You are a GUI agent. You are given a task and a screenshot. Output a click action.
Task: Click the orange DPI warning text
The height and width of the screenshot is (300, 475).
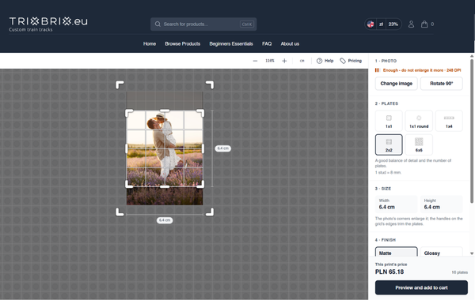click(x=422, y=70)
